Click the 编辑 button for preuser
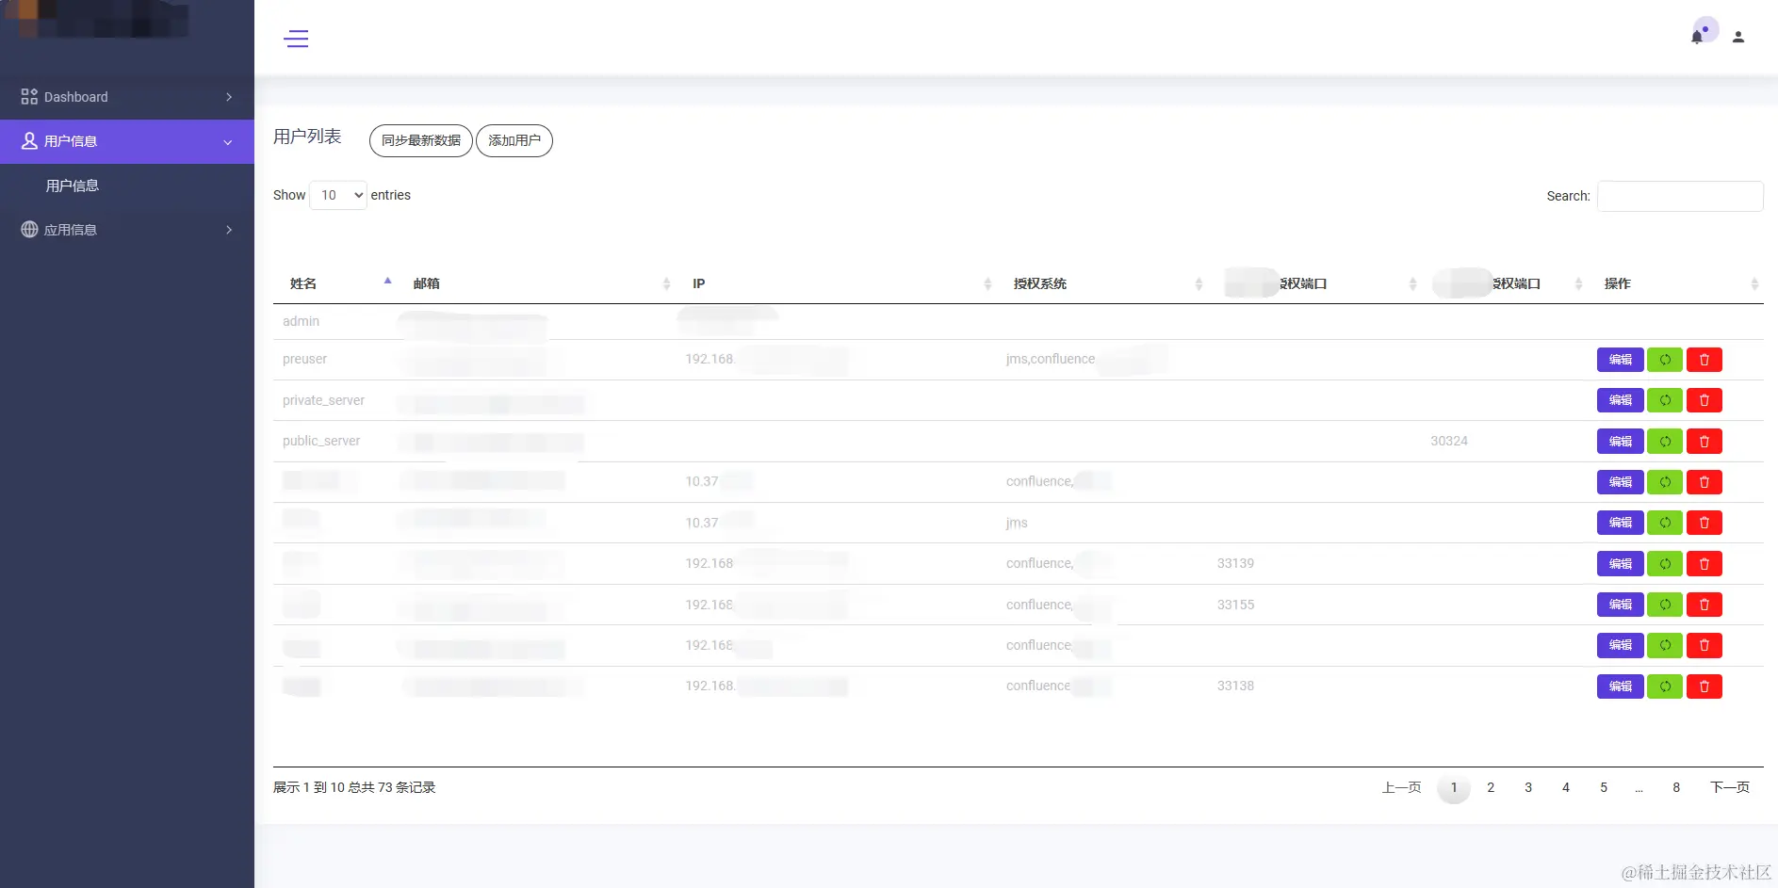The image size is (1778, 888). tap(1621, 360)
